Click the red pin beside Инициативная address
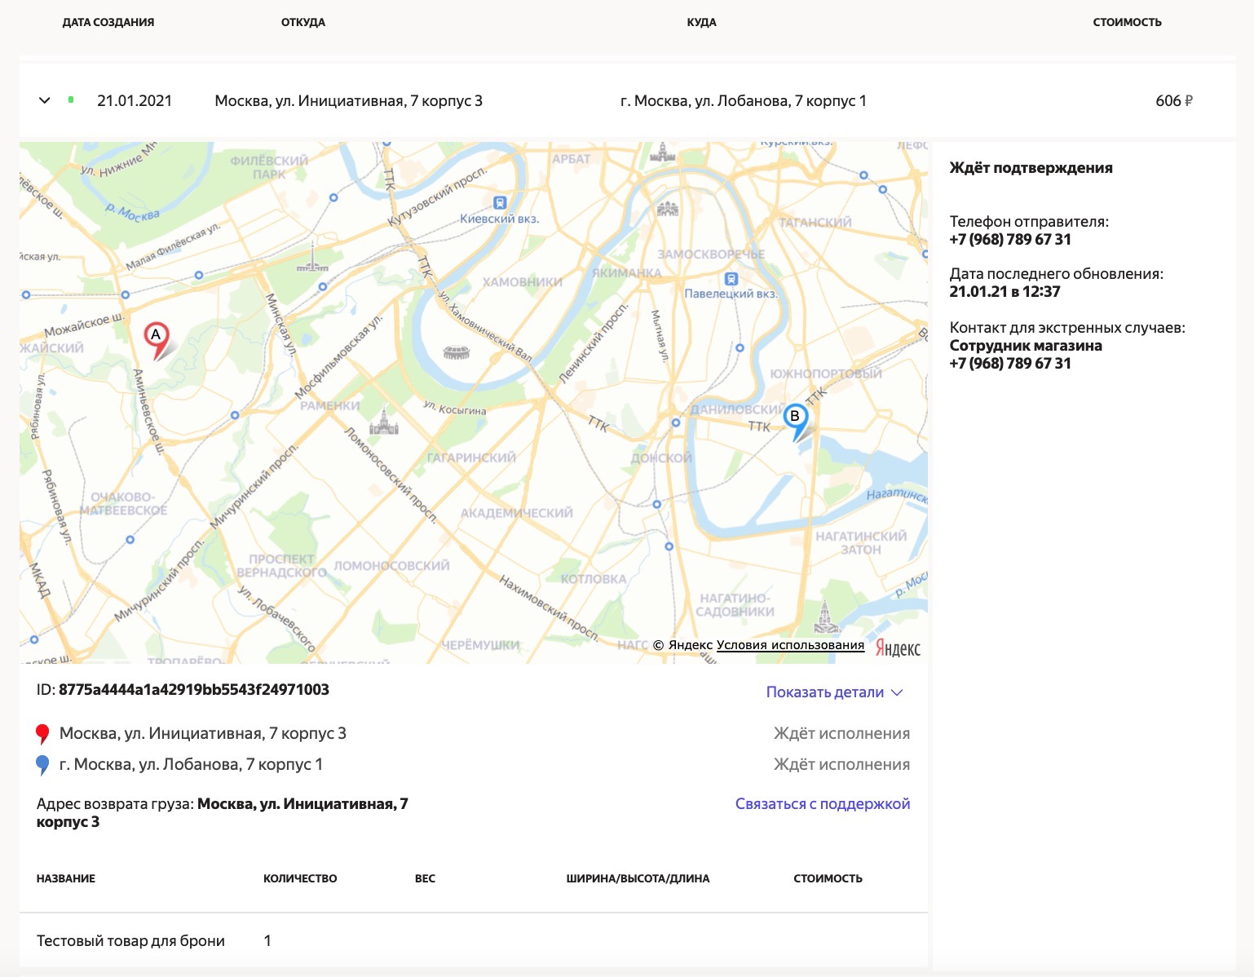This screenshot has height=977, width=1254. (x=42, y=734)
